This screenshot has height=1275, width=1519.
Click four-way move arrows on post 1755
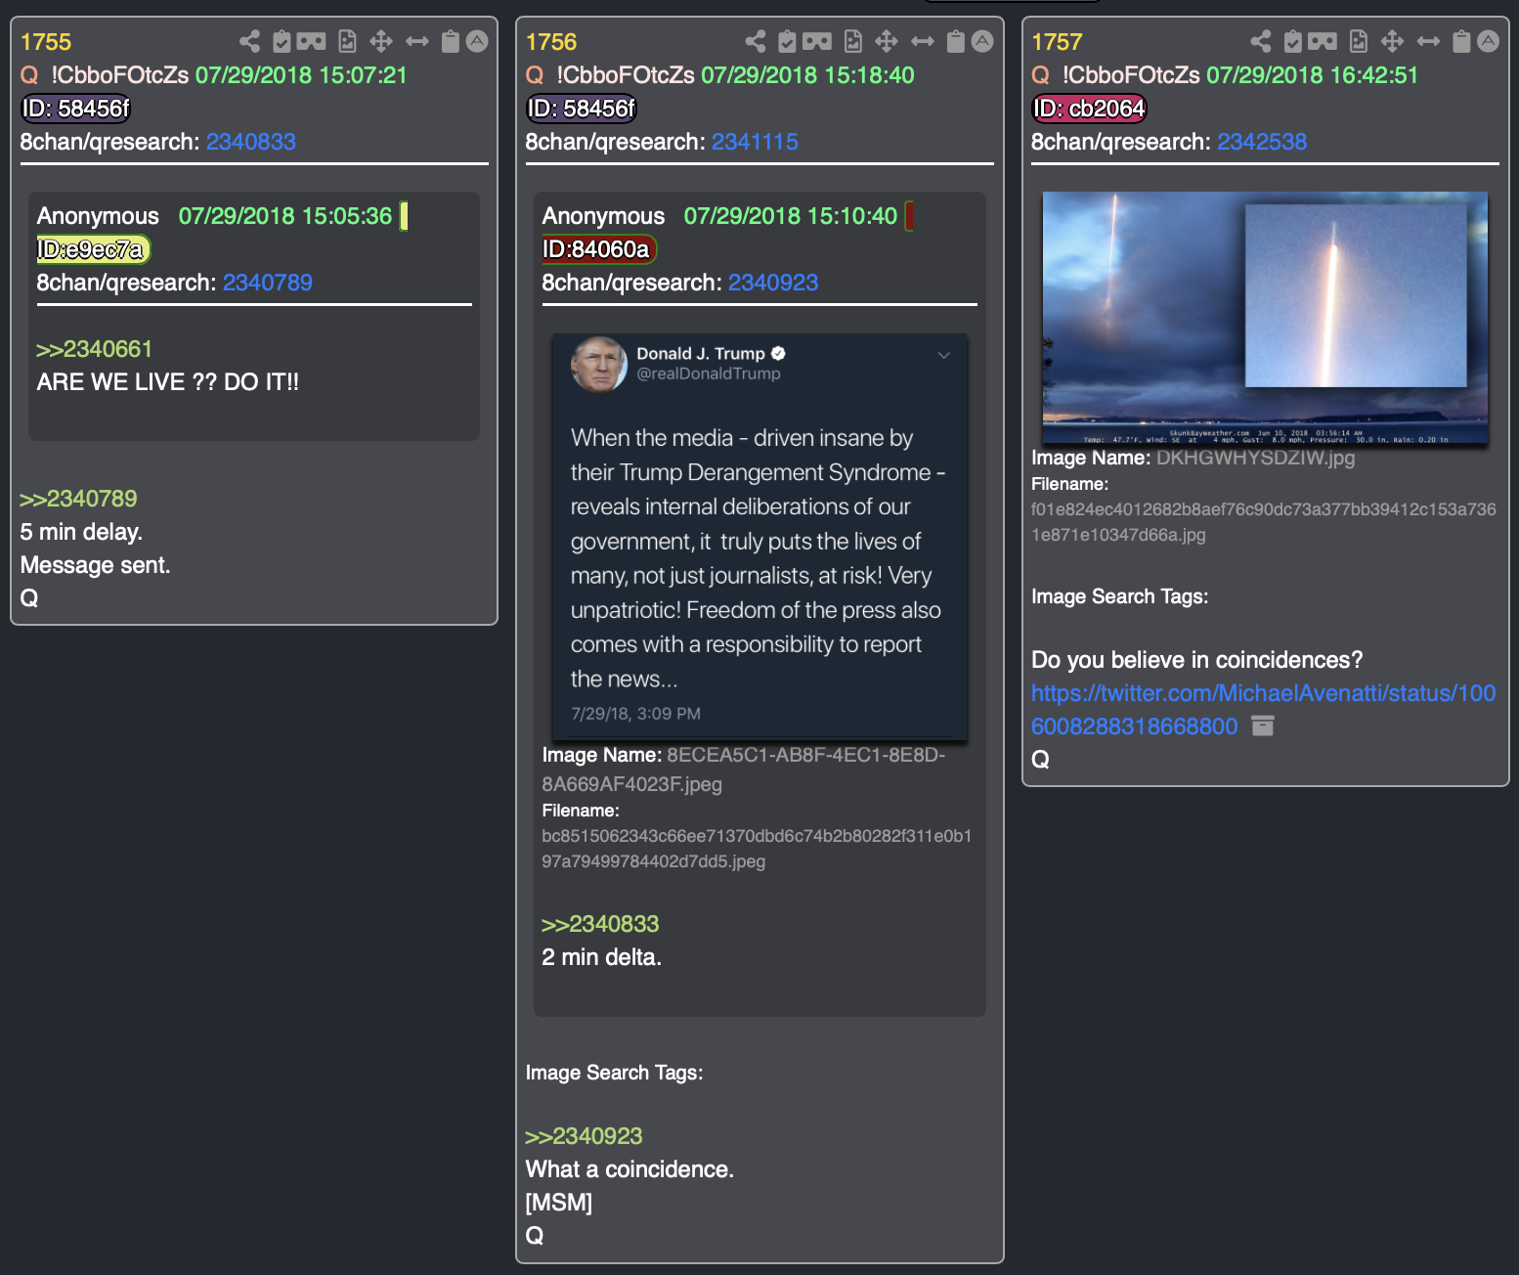(381, 41)
